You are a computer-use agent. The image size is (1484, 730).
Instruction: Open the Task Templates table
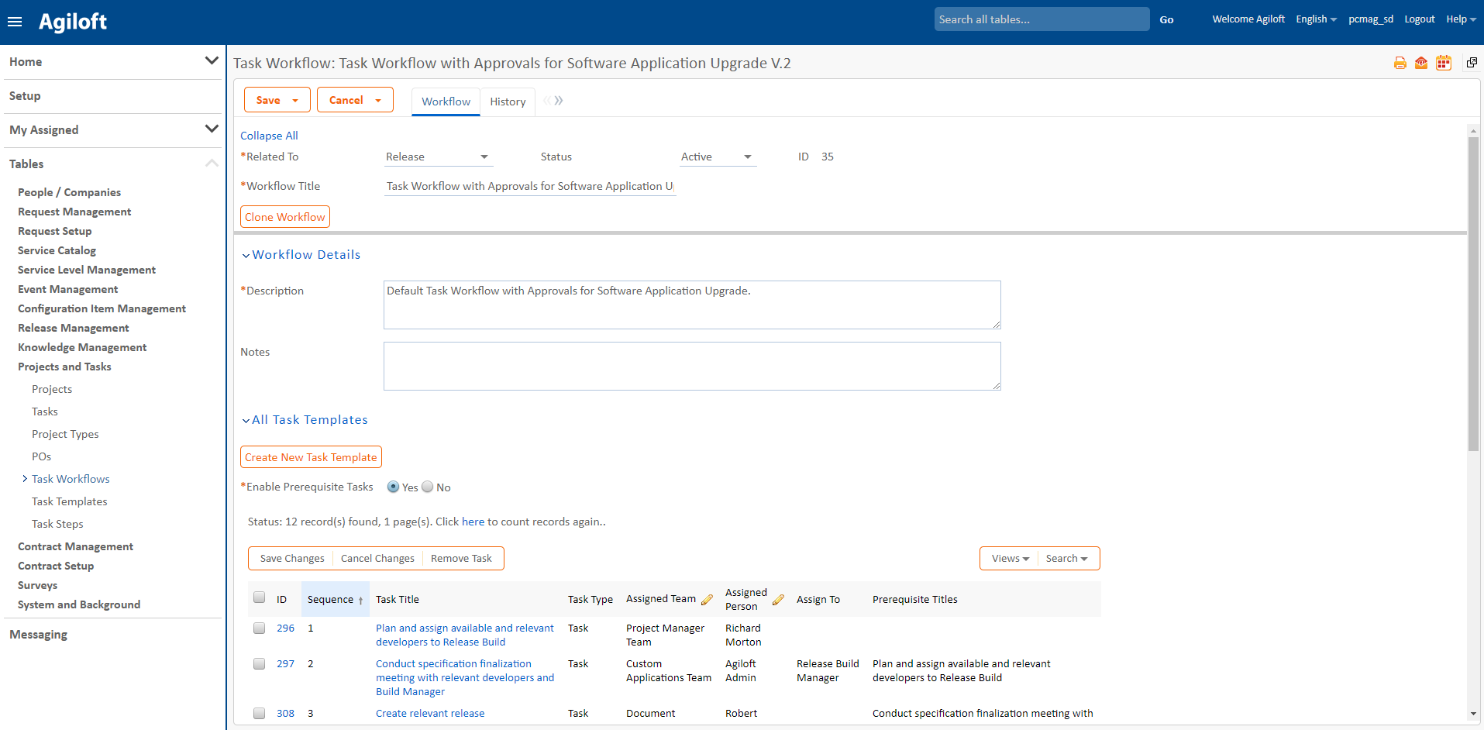point(70,501)
